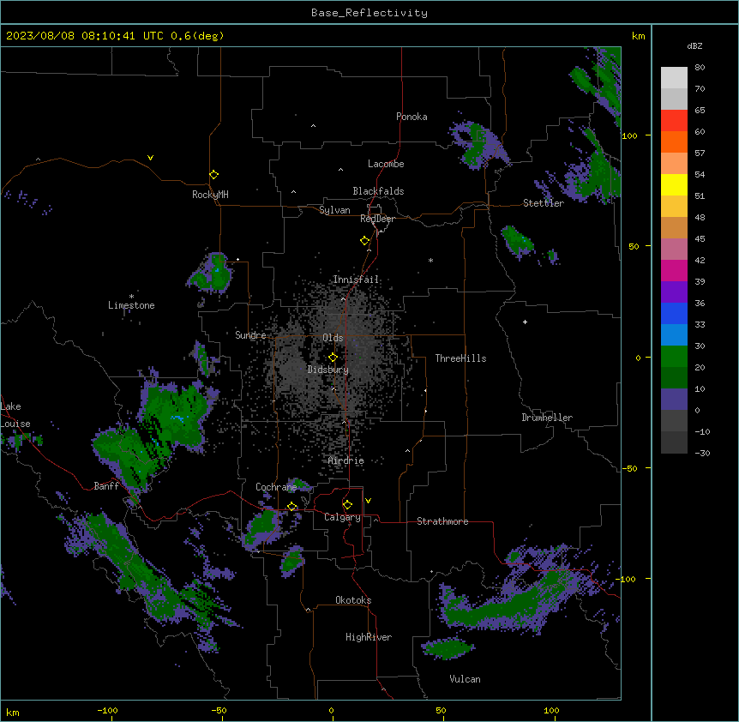The width and height of the screenshot is (739, 722).
Task: Click the 0 tick on the bottom axis
Action: pyautogui.click(x=331, y=710)
